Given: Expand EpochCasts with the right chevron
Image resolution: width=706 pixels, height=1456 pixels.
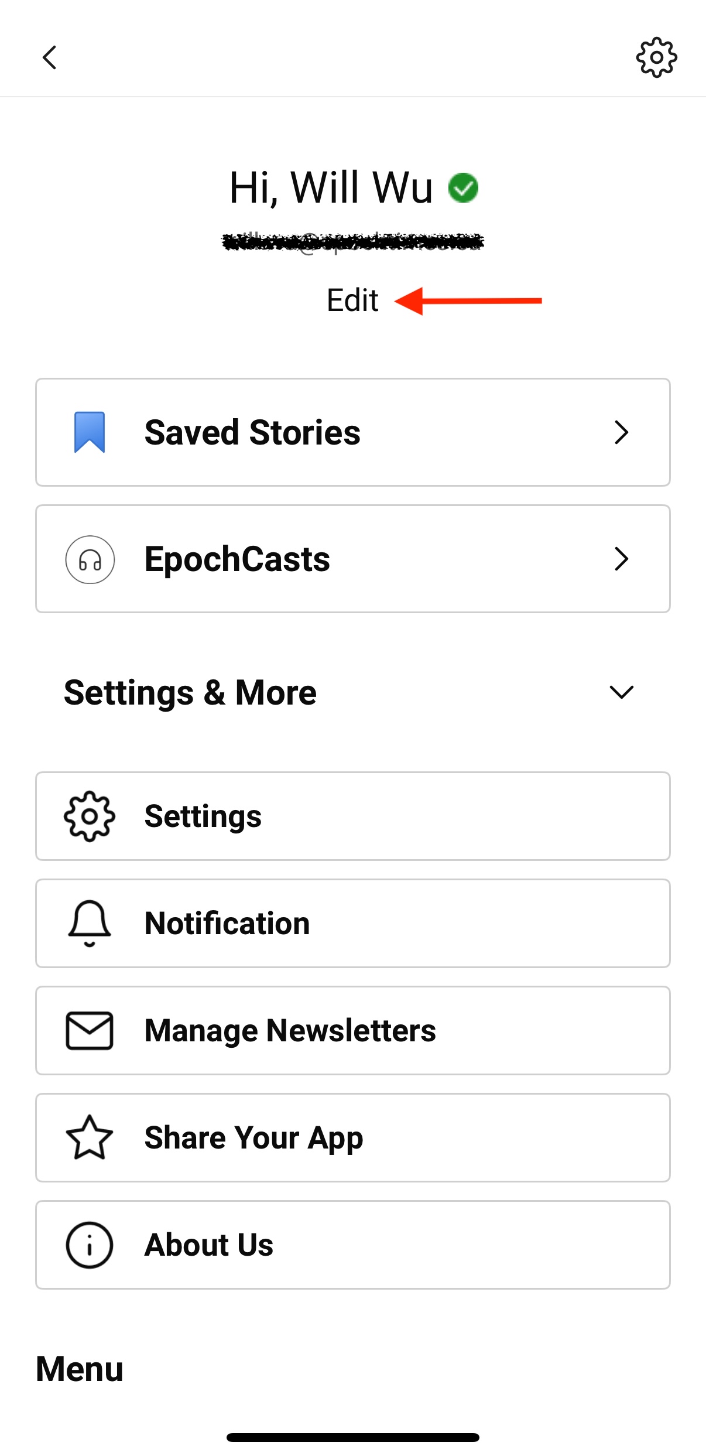Looking at the screenshot, I should coord(621,559).
